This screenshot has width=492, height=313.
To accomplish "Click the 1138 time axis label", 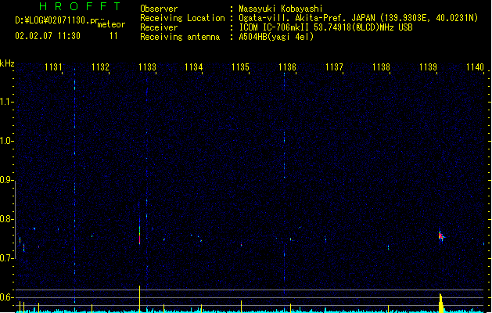I will click(x=381, y=67).
